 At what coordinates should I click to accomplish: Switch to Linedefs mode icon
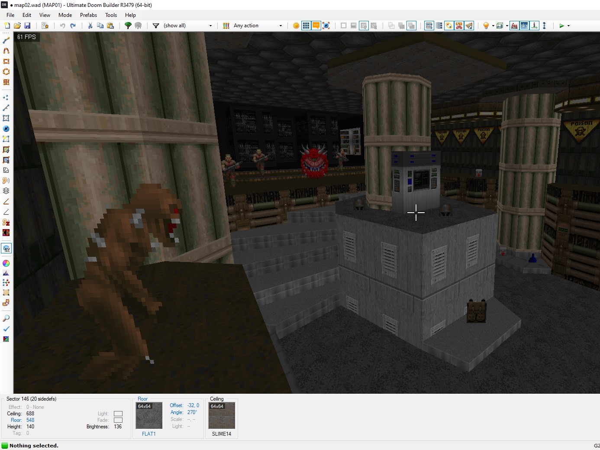6,107
